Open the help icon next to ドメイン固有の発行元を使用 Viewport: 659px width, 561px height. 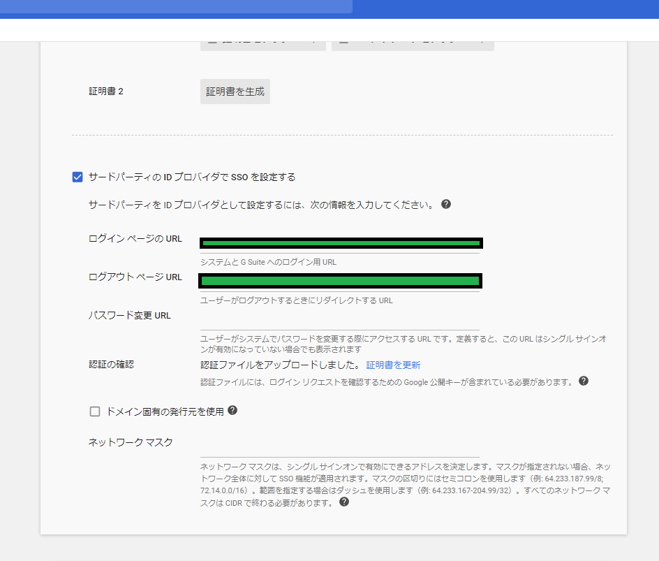[233, 411]
